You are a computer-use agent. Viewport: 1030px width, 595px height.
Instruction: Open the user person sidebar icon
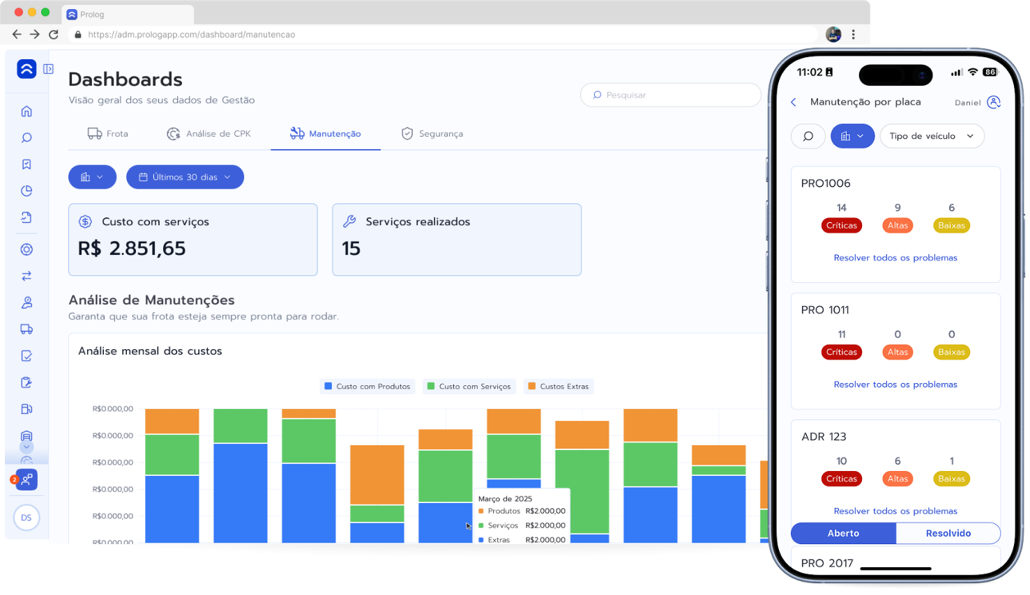pos(26,302)
